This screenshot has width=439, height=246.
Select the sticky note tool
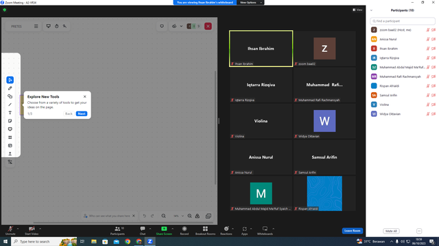(10, 121)
